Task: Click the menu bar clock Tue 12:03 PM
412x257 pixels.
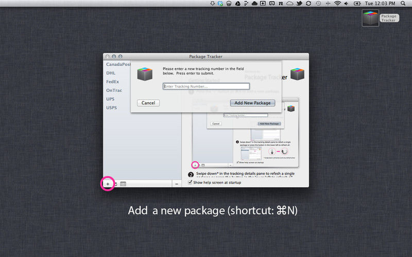Action: click(x=380, y=4)
